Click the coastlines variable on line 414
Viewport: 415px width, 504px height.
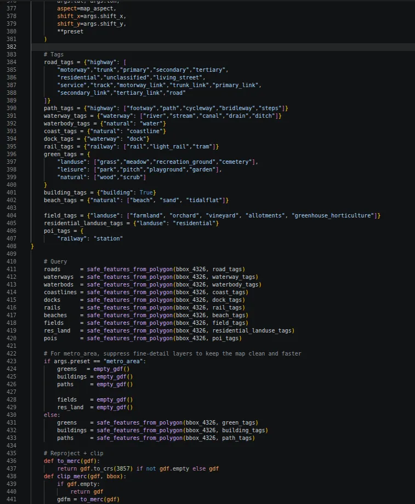point(60,293)
